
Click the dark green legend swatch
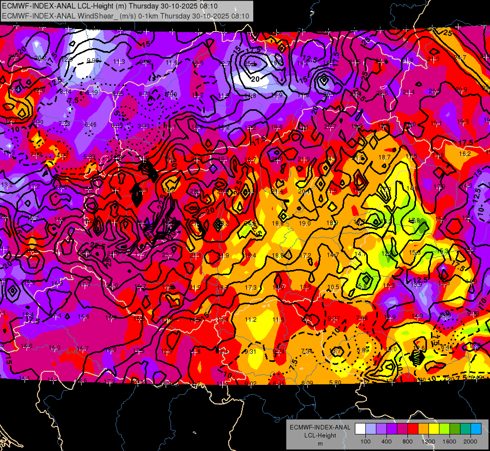point(455,429)
